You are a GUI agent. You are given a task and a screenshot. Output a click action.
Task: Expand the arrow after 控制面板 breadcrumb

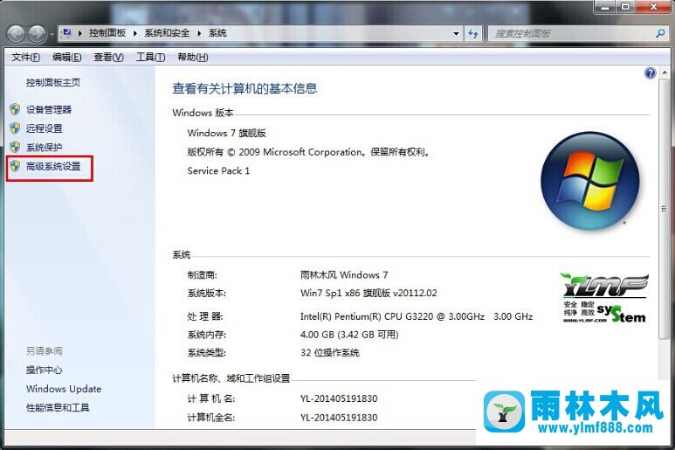134,33
